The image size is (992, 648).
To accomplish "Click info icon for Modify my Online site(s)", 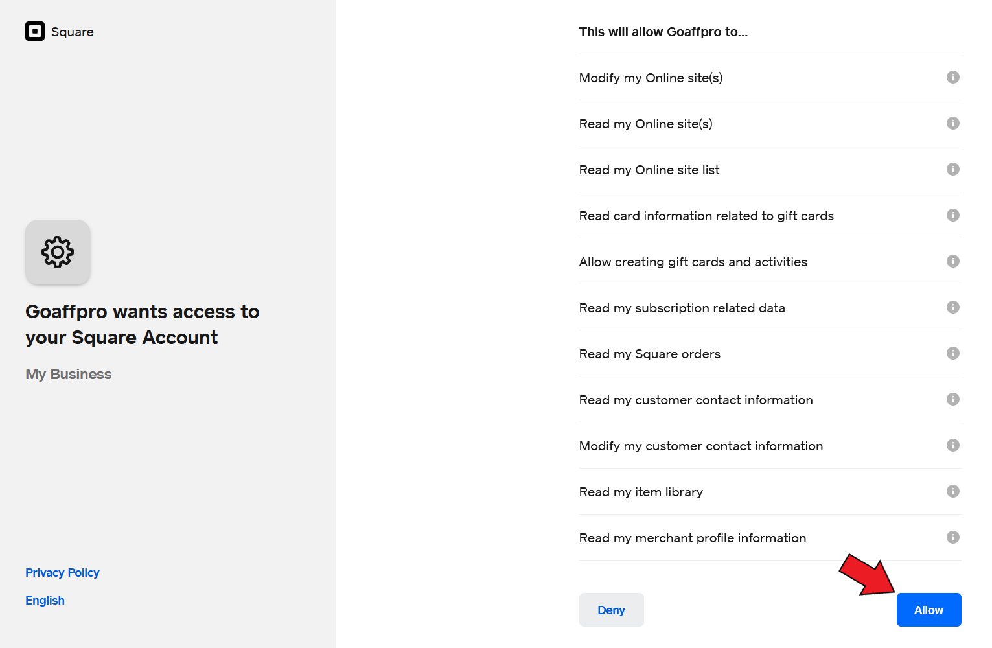I will pyautogui.click(x=952, y=77).
